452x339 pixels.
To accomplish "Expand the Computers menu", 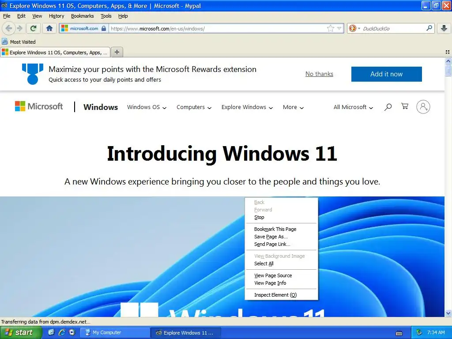I will click(x=194, y=107).
